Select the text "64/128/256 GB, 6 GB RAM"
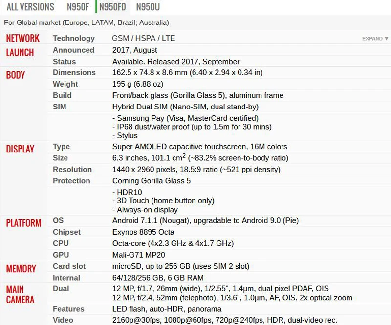The width and height of the screenshot is (391, 325). (x=158, y=278)
